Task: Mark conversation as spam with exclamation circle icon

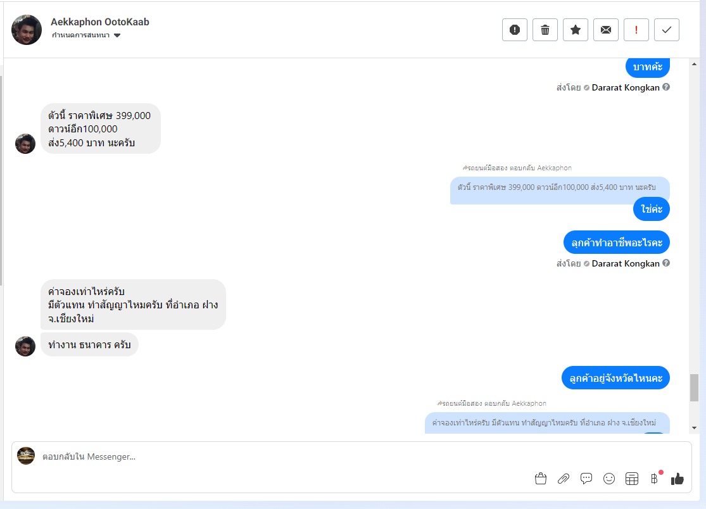Action: tap(515, 30)
